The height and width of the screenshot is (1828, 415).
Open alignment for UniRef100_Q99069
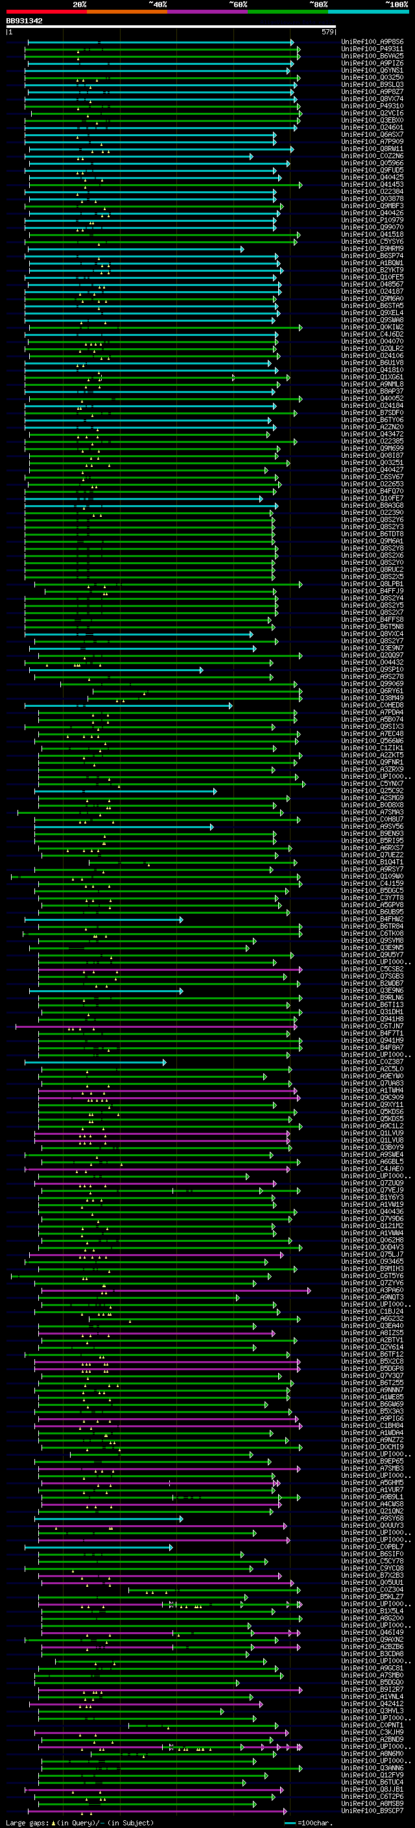[372, 684]
